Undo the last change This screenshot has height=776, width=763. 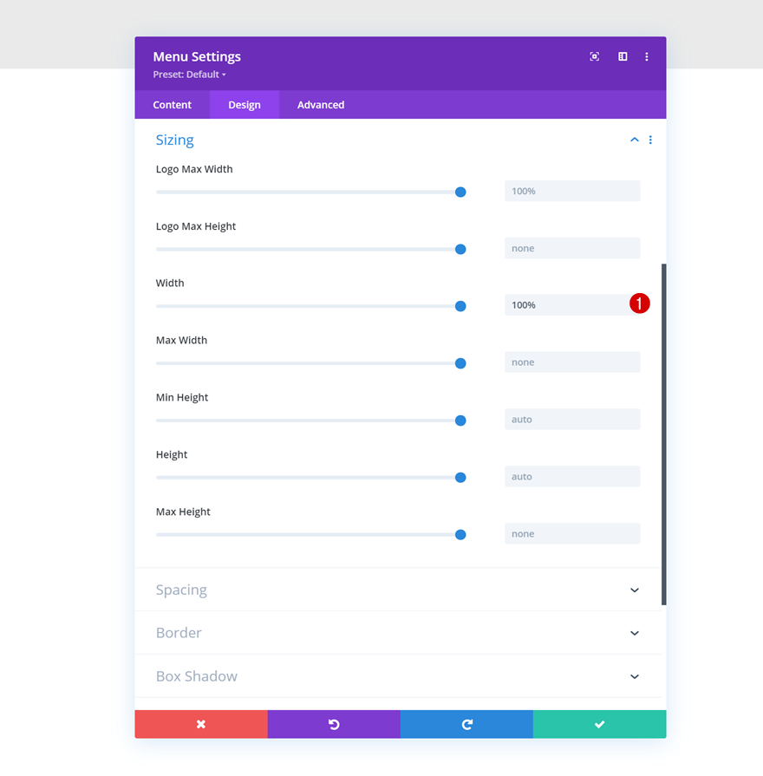(334, 724)
